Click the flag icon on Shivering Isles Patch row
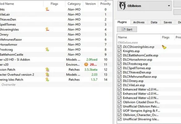 tap(47, 79)
